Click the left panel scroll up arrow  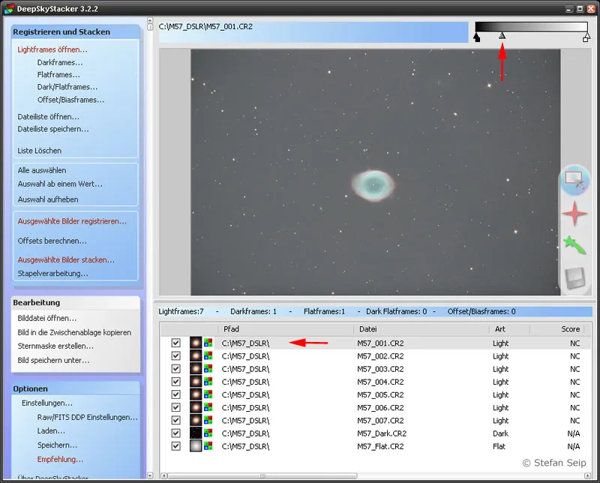(150, 20)
